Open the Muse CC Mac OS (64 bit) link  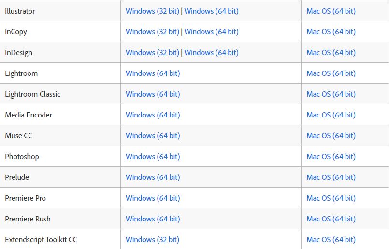click(331, 136)
